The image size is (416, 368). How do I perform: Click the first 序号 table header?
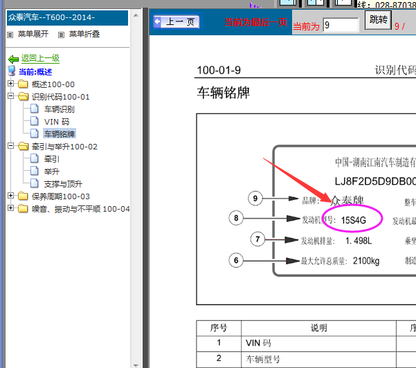pyautogui.click(x=219, y=329)
